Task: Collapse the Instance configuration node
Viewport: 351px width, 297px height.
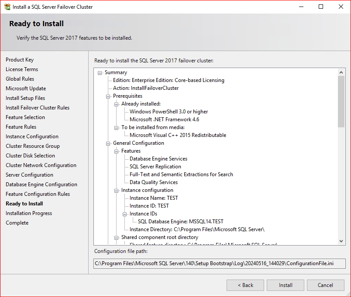Action: click(116, 191)
